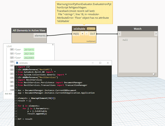Image resolution: width=165 pixels, height=126 pixels.
Task: Collapse the List header in preview bubble
Action: click(x=9, y=46)
